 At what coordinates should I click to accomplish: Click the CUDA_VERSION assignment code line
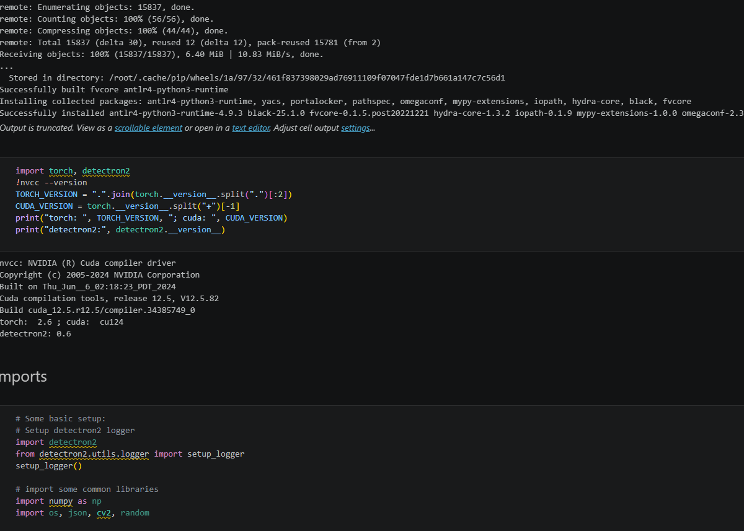click(128, 206)
